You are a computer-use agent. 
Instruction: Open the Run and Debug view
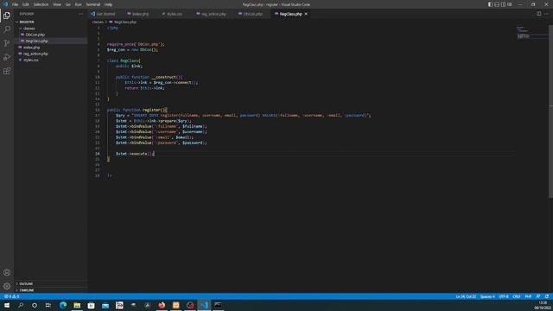pyautogui.click(x=7, y=57)
